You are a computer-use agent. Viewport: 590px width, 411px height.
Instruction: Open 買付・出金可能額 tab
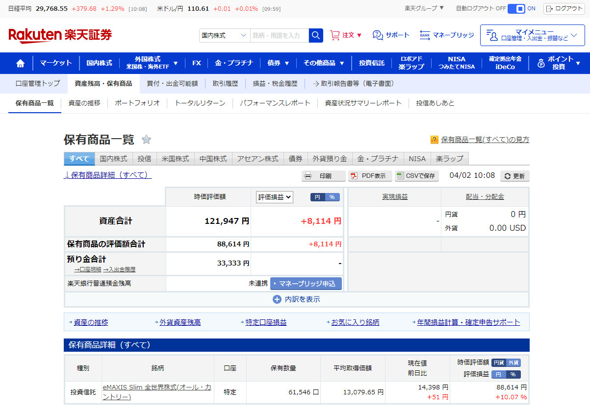tap(172, 84)
